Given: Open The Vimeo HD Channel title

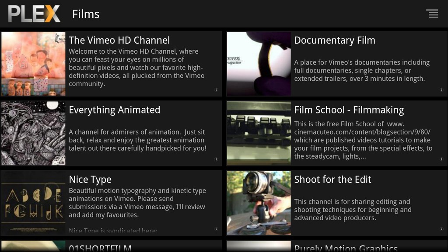Looking at the screenshot, I should [119, 40].
